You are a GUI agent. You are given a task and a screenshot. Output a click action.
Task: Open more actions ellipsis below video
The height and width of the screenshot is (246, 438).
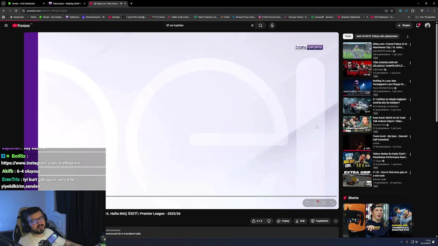(x=336, y=221)
